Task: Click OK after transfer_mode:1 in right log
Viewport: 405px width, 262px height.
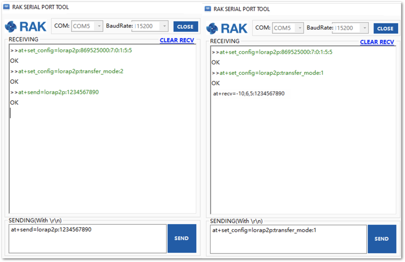Action: tap(216, 83)
